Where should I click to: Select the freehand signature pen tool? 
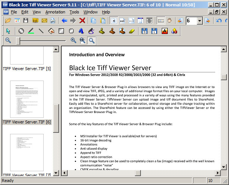pyautogui.click(x=91, y=31)
